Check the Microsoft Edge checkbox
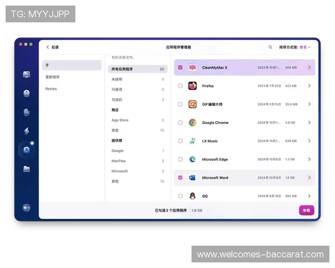The image size is (335, 268). point(180,160)
